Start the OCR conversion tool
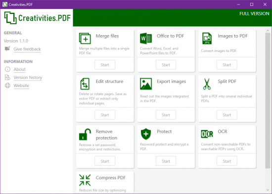 (227, 161)
